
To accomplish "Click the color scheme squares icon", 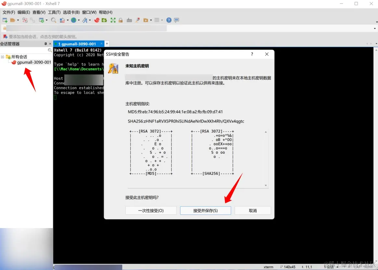I will pos(62,20).
